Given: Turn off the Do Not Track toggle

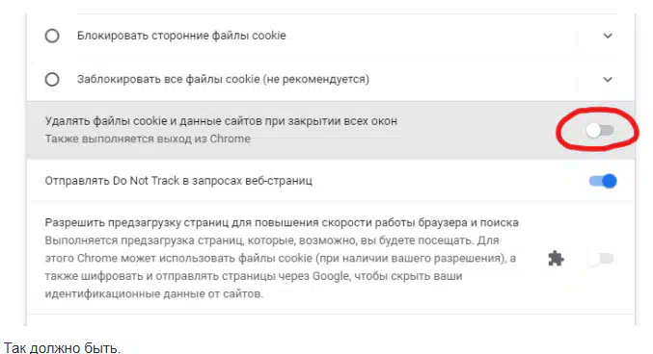Looking at the screenshot, I should [603, 181].
